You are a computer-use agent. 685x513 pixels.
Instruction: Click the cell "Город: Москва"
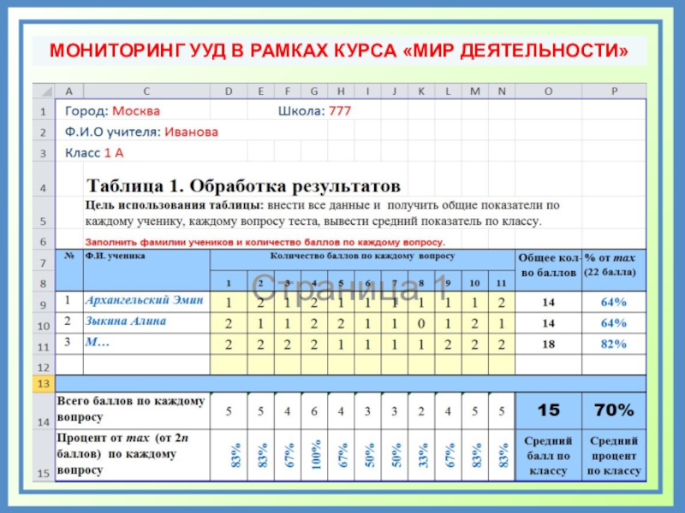(x=112, y=111)
